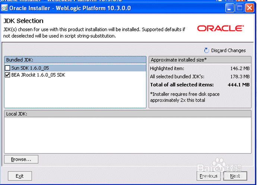Viewport: 257px width, 185px height.
Task: Click the Local JDK: header
Action: click(x=128, y=114)
